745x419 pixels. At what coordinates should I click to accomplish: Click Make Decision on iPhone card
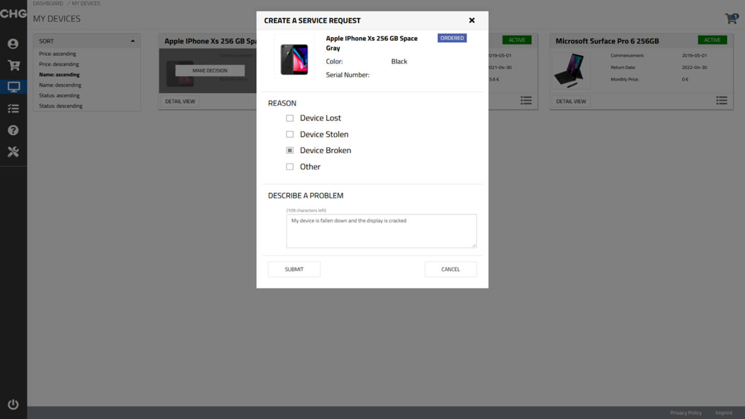[x=210, y=70]
